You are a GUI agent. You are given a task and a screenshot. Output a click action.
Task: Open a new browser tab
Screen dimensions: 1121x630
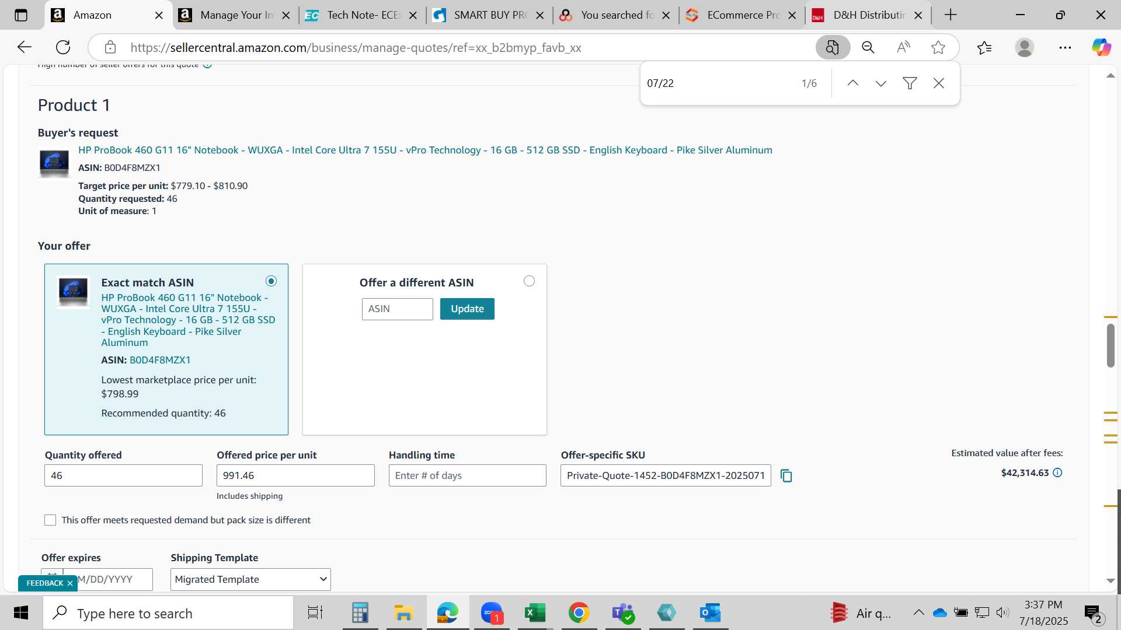point(951,15)
